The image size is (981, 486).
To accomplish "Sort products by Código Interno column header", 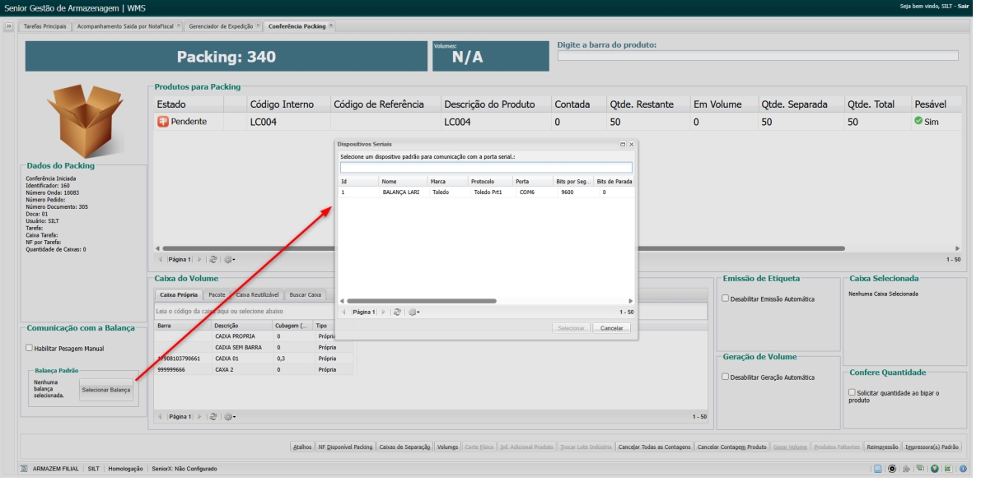I will (288, 104).
